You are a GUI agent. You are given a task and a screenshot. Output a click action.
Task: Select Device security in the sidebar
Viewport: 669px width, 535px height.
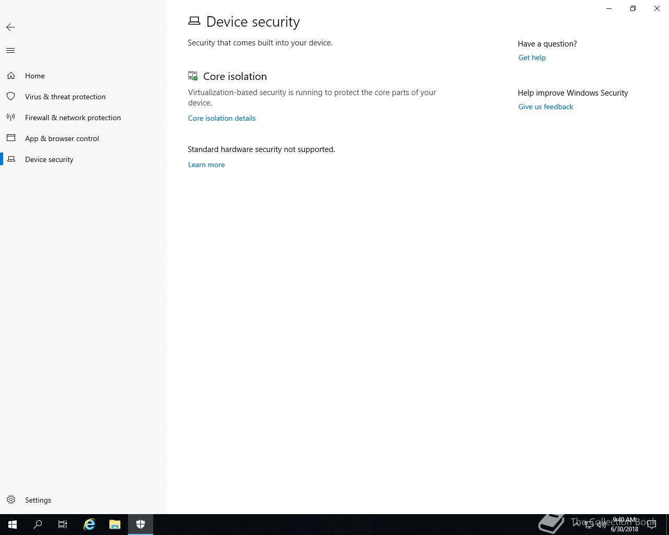pyautogui.click(x=84, y=159)
